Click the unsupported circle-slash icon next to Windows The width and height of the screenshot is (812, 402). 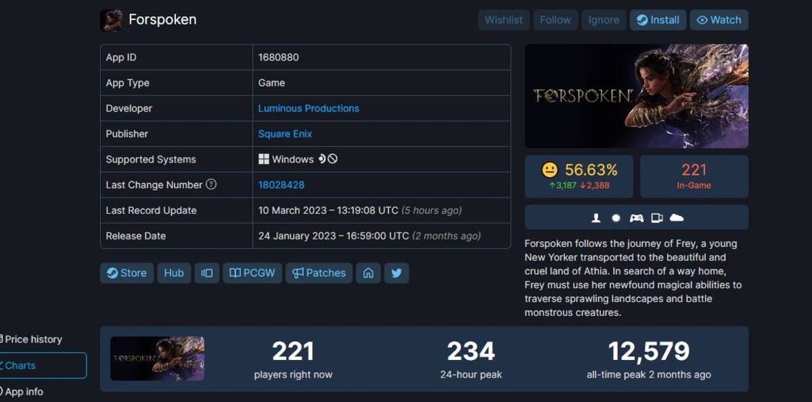333,159
